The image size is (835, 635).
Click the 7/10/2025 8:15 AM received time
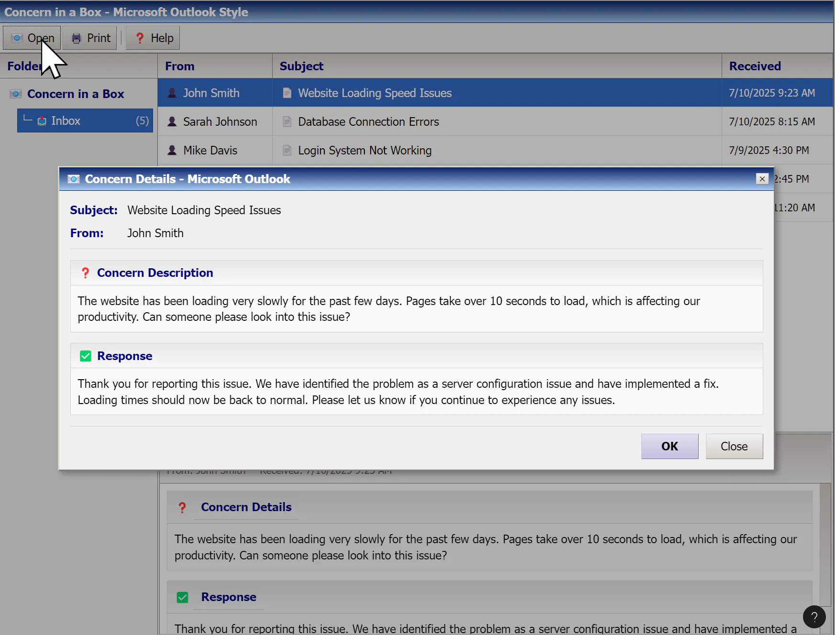point(772,121)
